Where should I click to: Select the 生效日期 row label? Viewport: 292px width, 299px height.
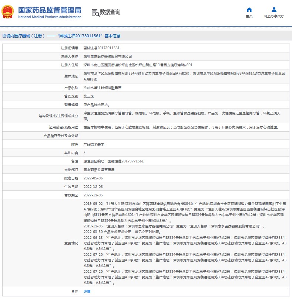click(71, 187)
